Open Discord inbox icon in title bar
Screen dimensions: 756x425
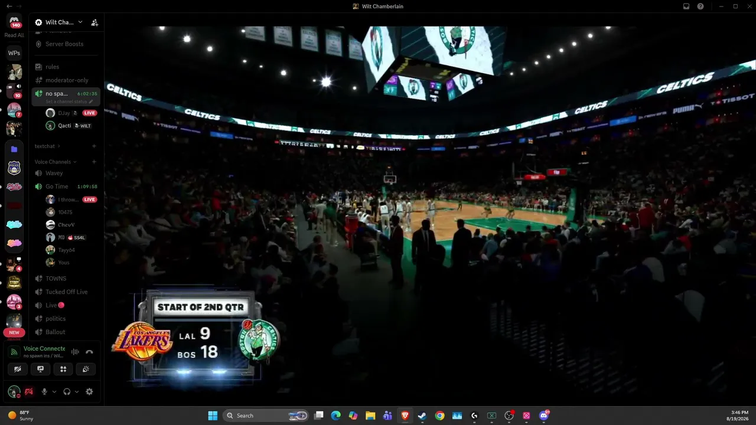pos(686,6)
